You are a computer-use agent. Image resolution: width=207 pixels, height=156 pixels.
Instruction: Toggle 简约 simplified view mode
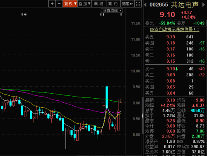113,4
